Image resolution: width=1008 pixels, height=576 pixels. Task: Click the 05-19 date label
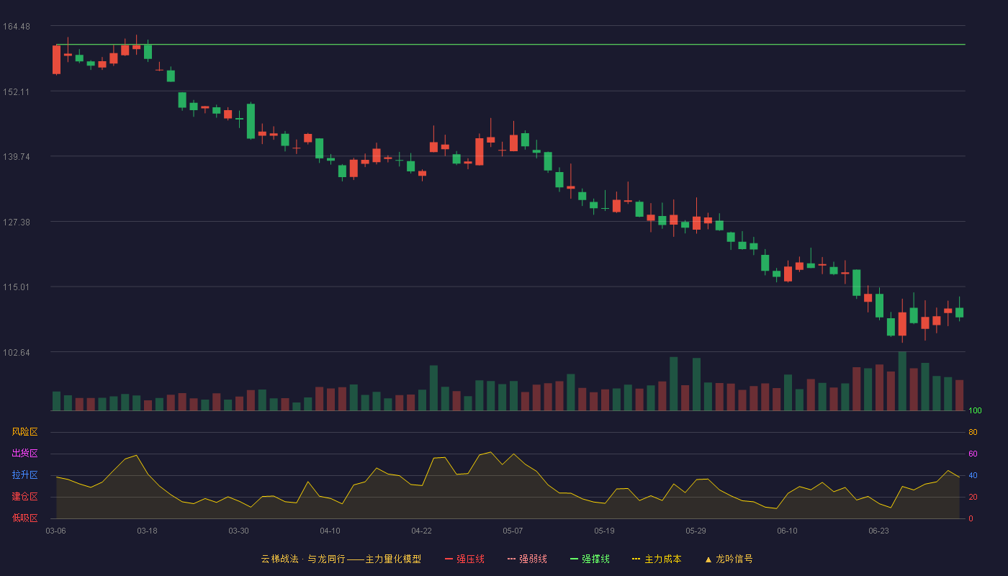(x=605, y=531)
